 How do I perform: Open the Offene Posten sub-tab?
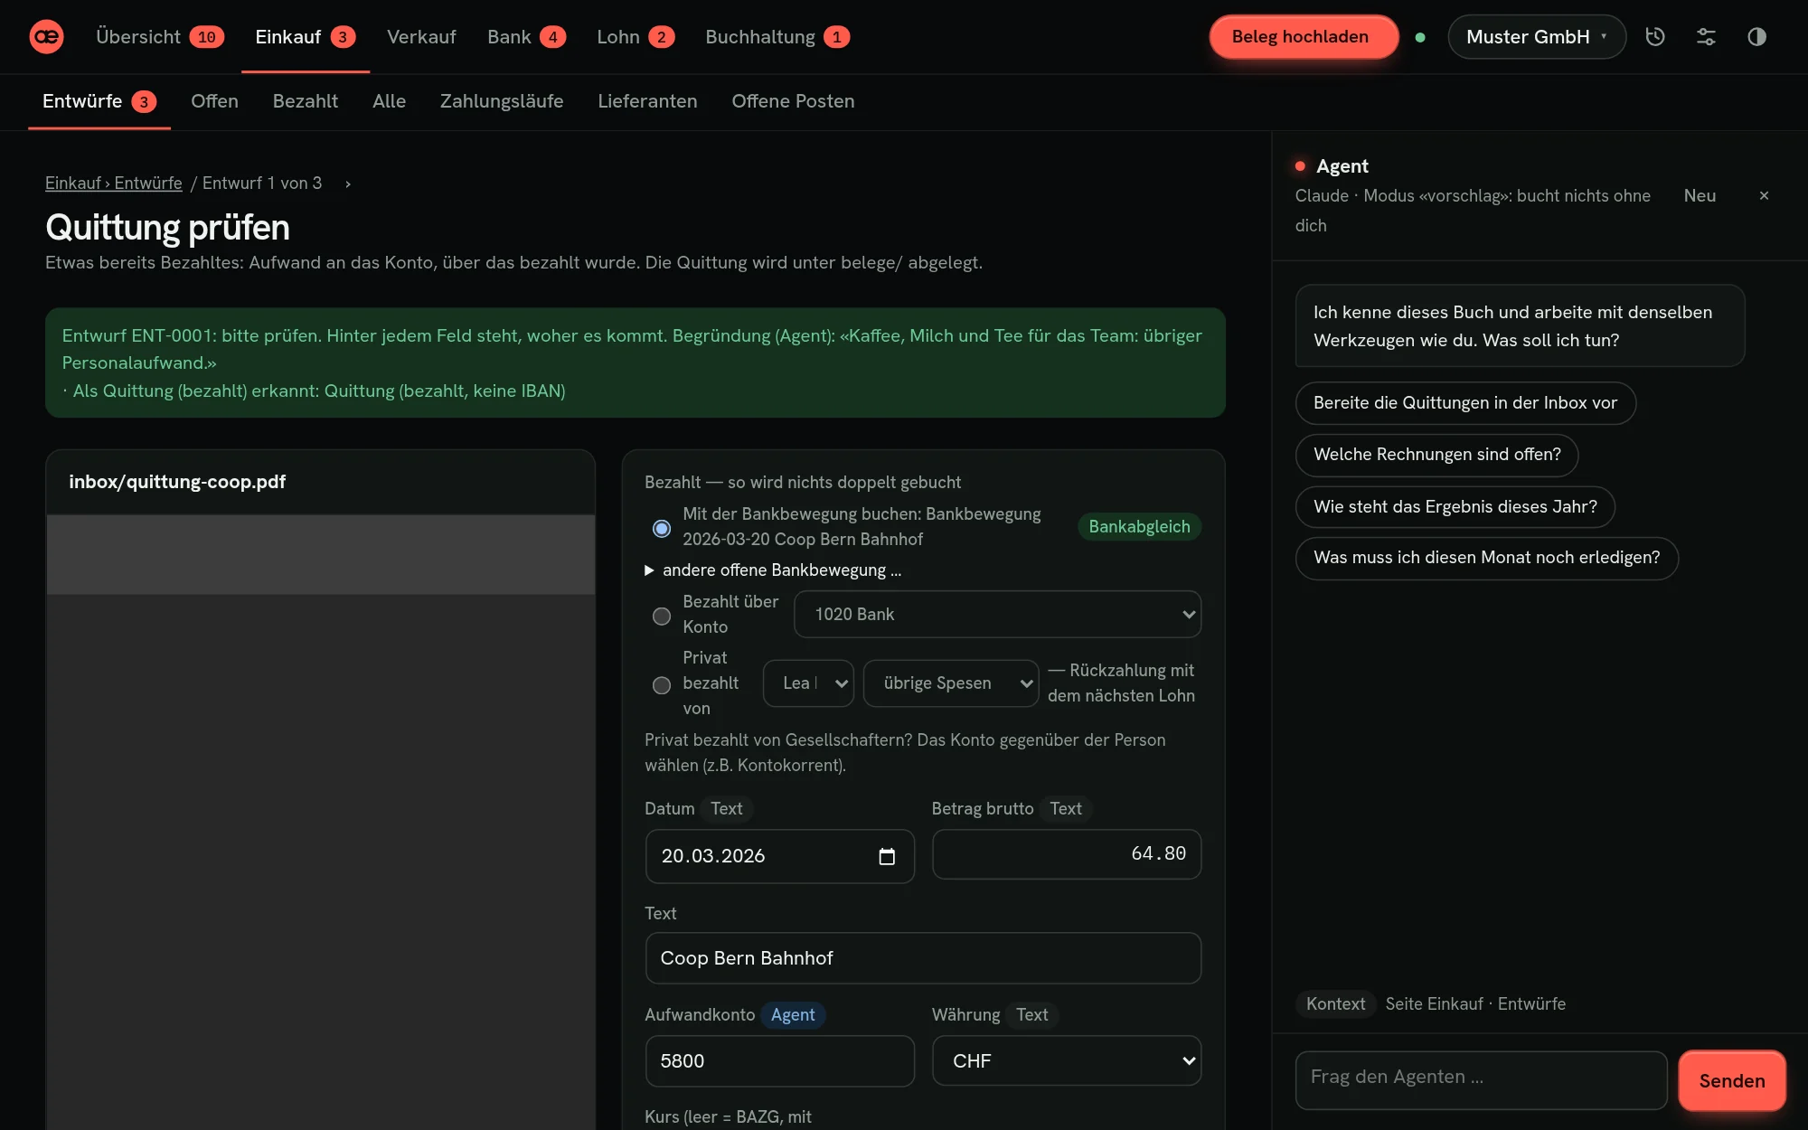pos(793,101)
